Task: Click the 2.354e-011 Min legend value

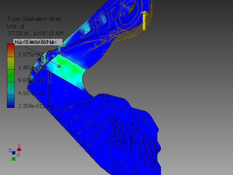Action: [x=36, y=106]
